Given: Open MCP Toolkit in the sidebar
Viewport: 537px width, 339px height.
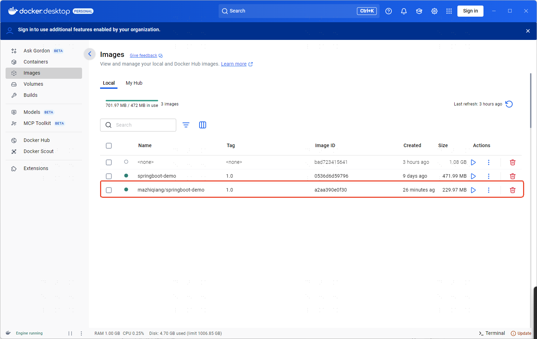Looking at the screenshot, I should 44,123.
